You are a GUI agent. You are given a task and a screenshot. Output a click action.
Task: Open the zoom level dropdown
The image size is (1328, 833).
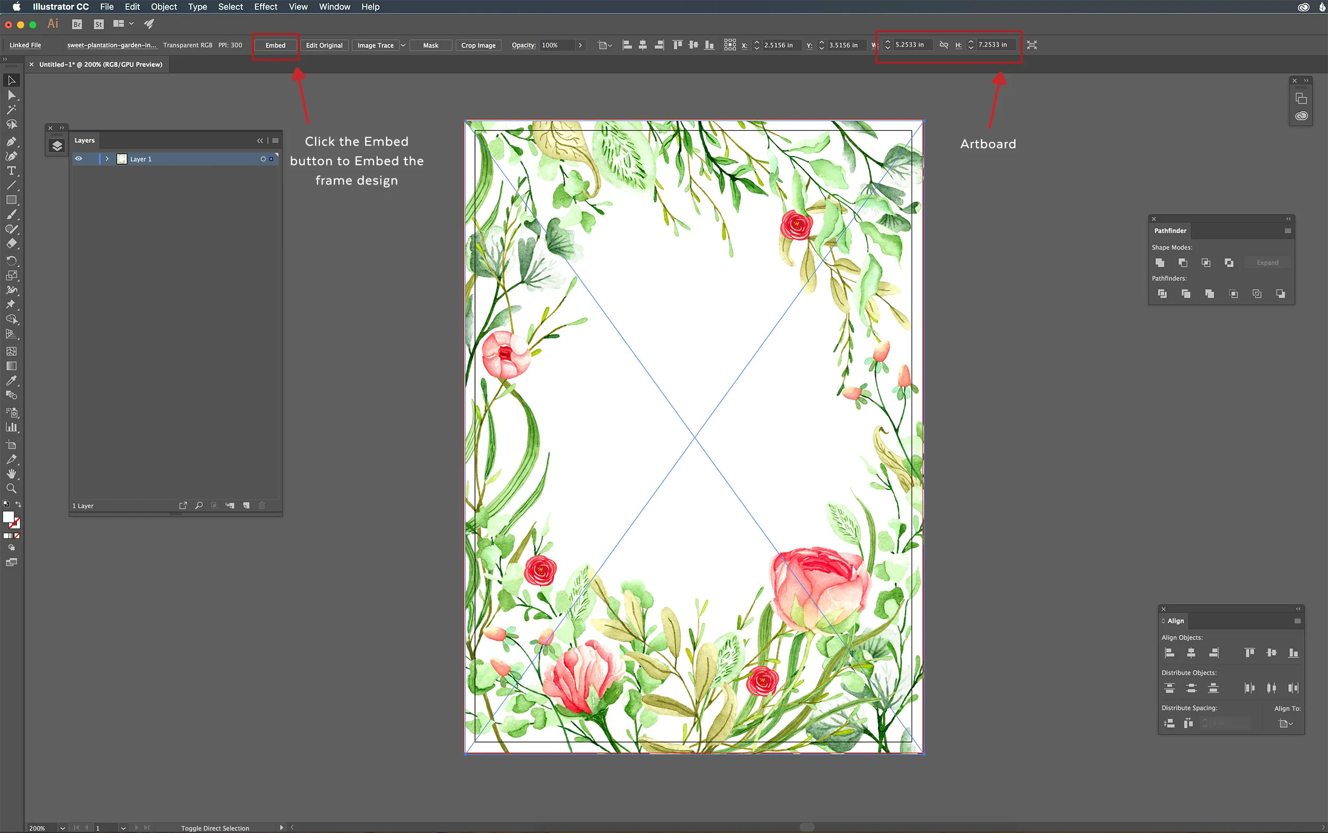tap(62, 828)
